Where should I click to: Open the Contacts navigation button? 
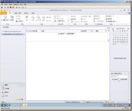click(x=13, y=92)
